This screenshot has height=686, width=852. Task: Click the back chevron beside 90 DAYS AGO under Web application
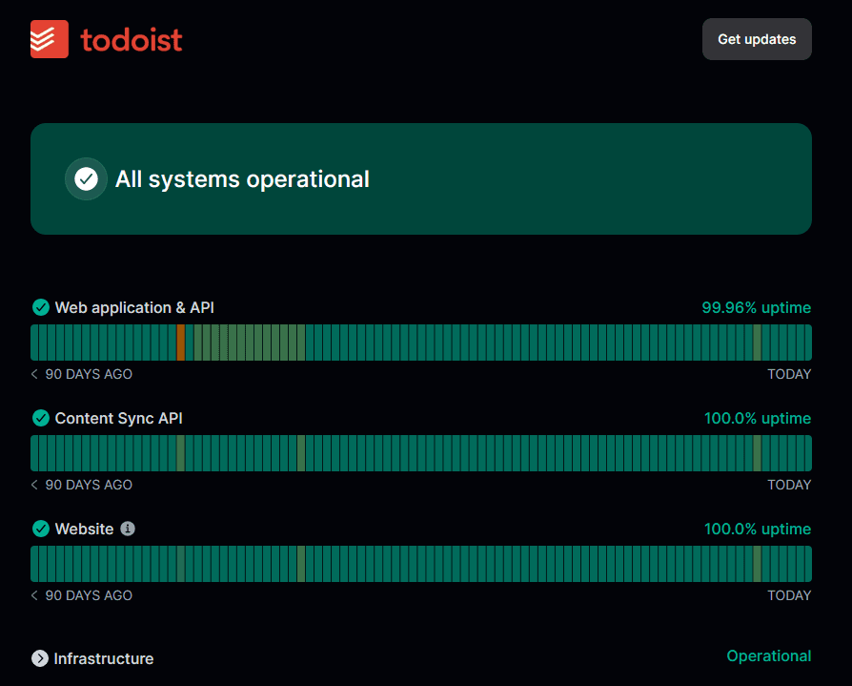(34, 374)
